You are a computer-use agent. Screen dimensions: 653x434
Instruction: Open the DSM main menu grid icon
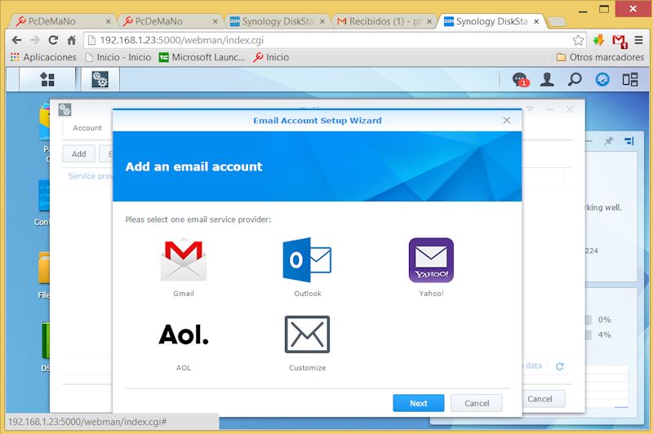pos(47,79)
